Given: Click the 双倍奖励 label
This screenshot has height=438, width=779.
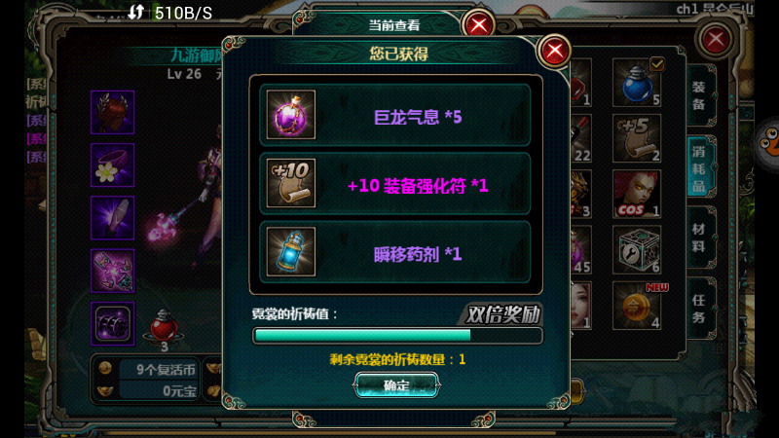Looking at the screenshot, I should click(502, 314).
